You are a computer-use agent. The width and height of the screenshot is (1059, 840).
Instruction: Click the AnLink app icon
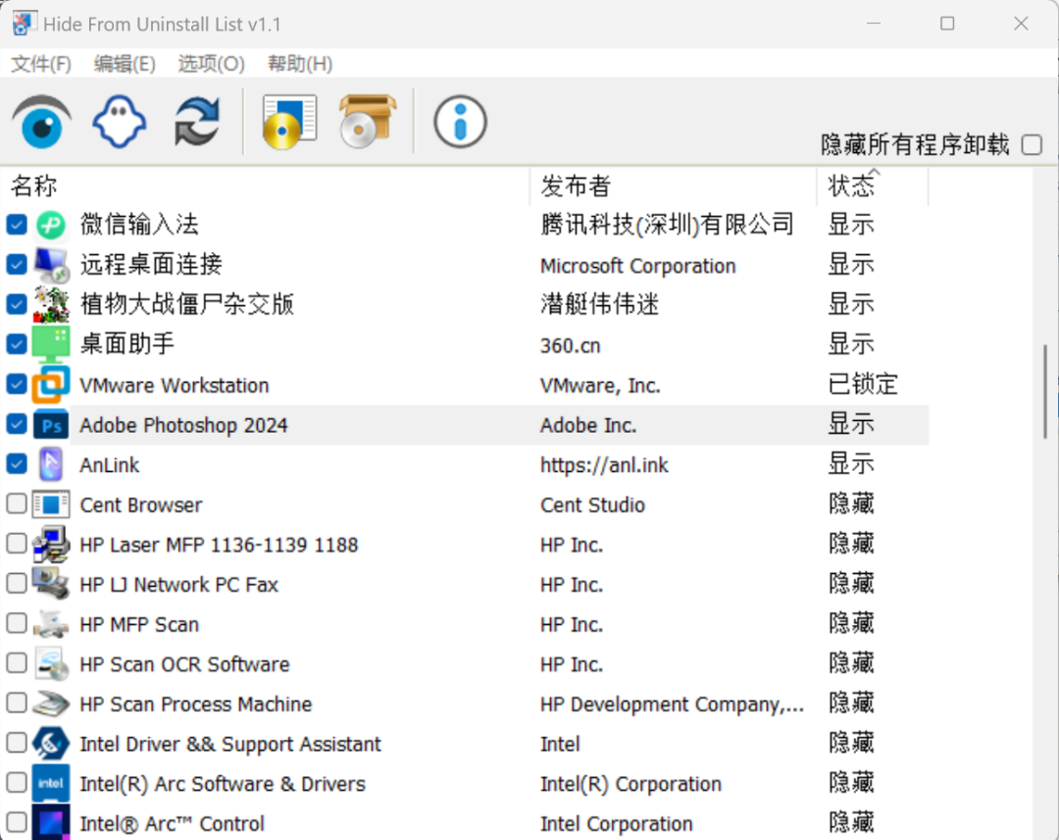(x=51, y=465)
